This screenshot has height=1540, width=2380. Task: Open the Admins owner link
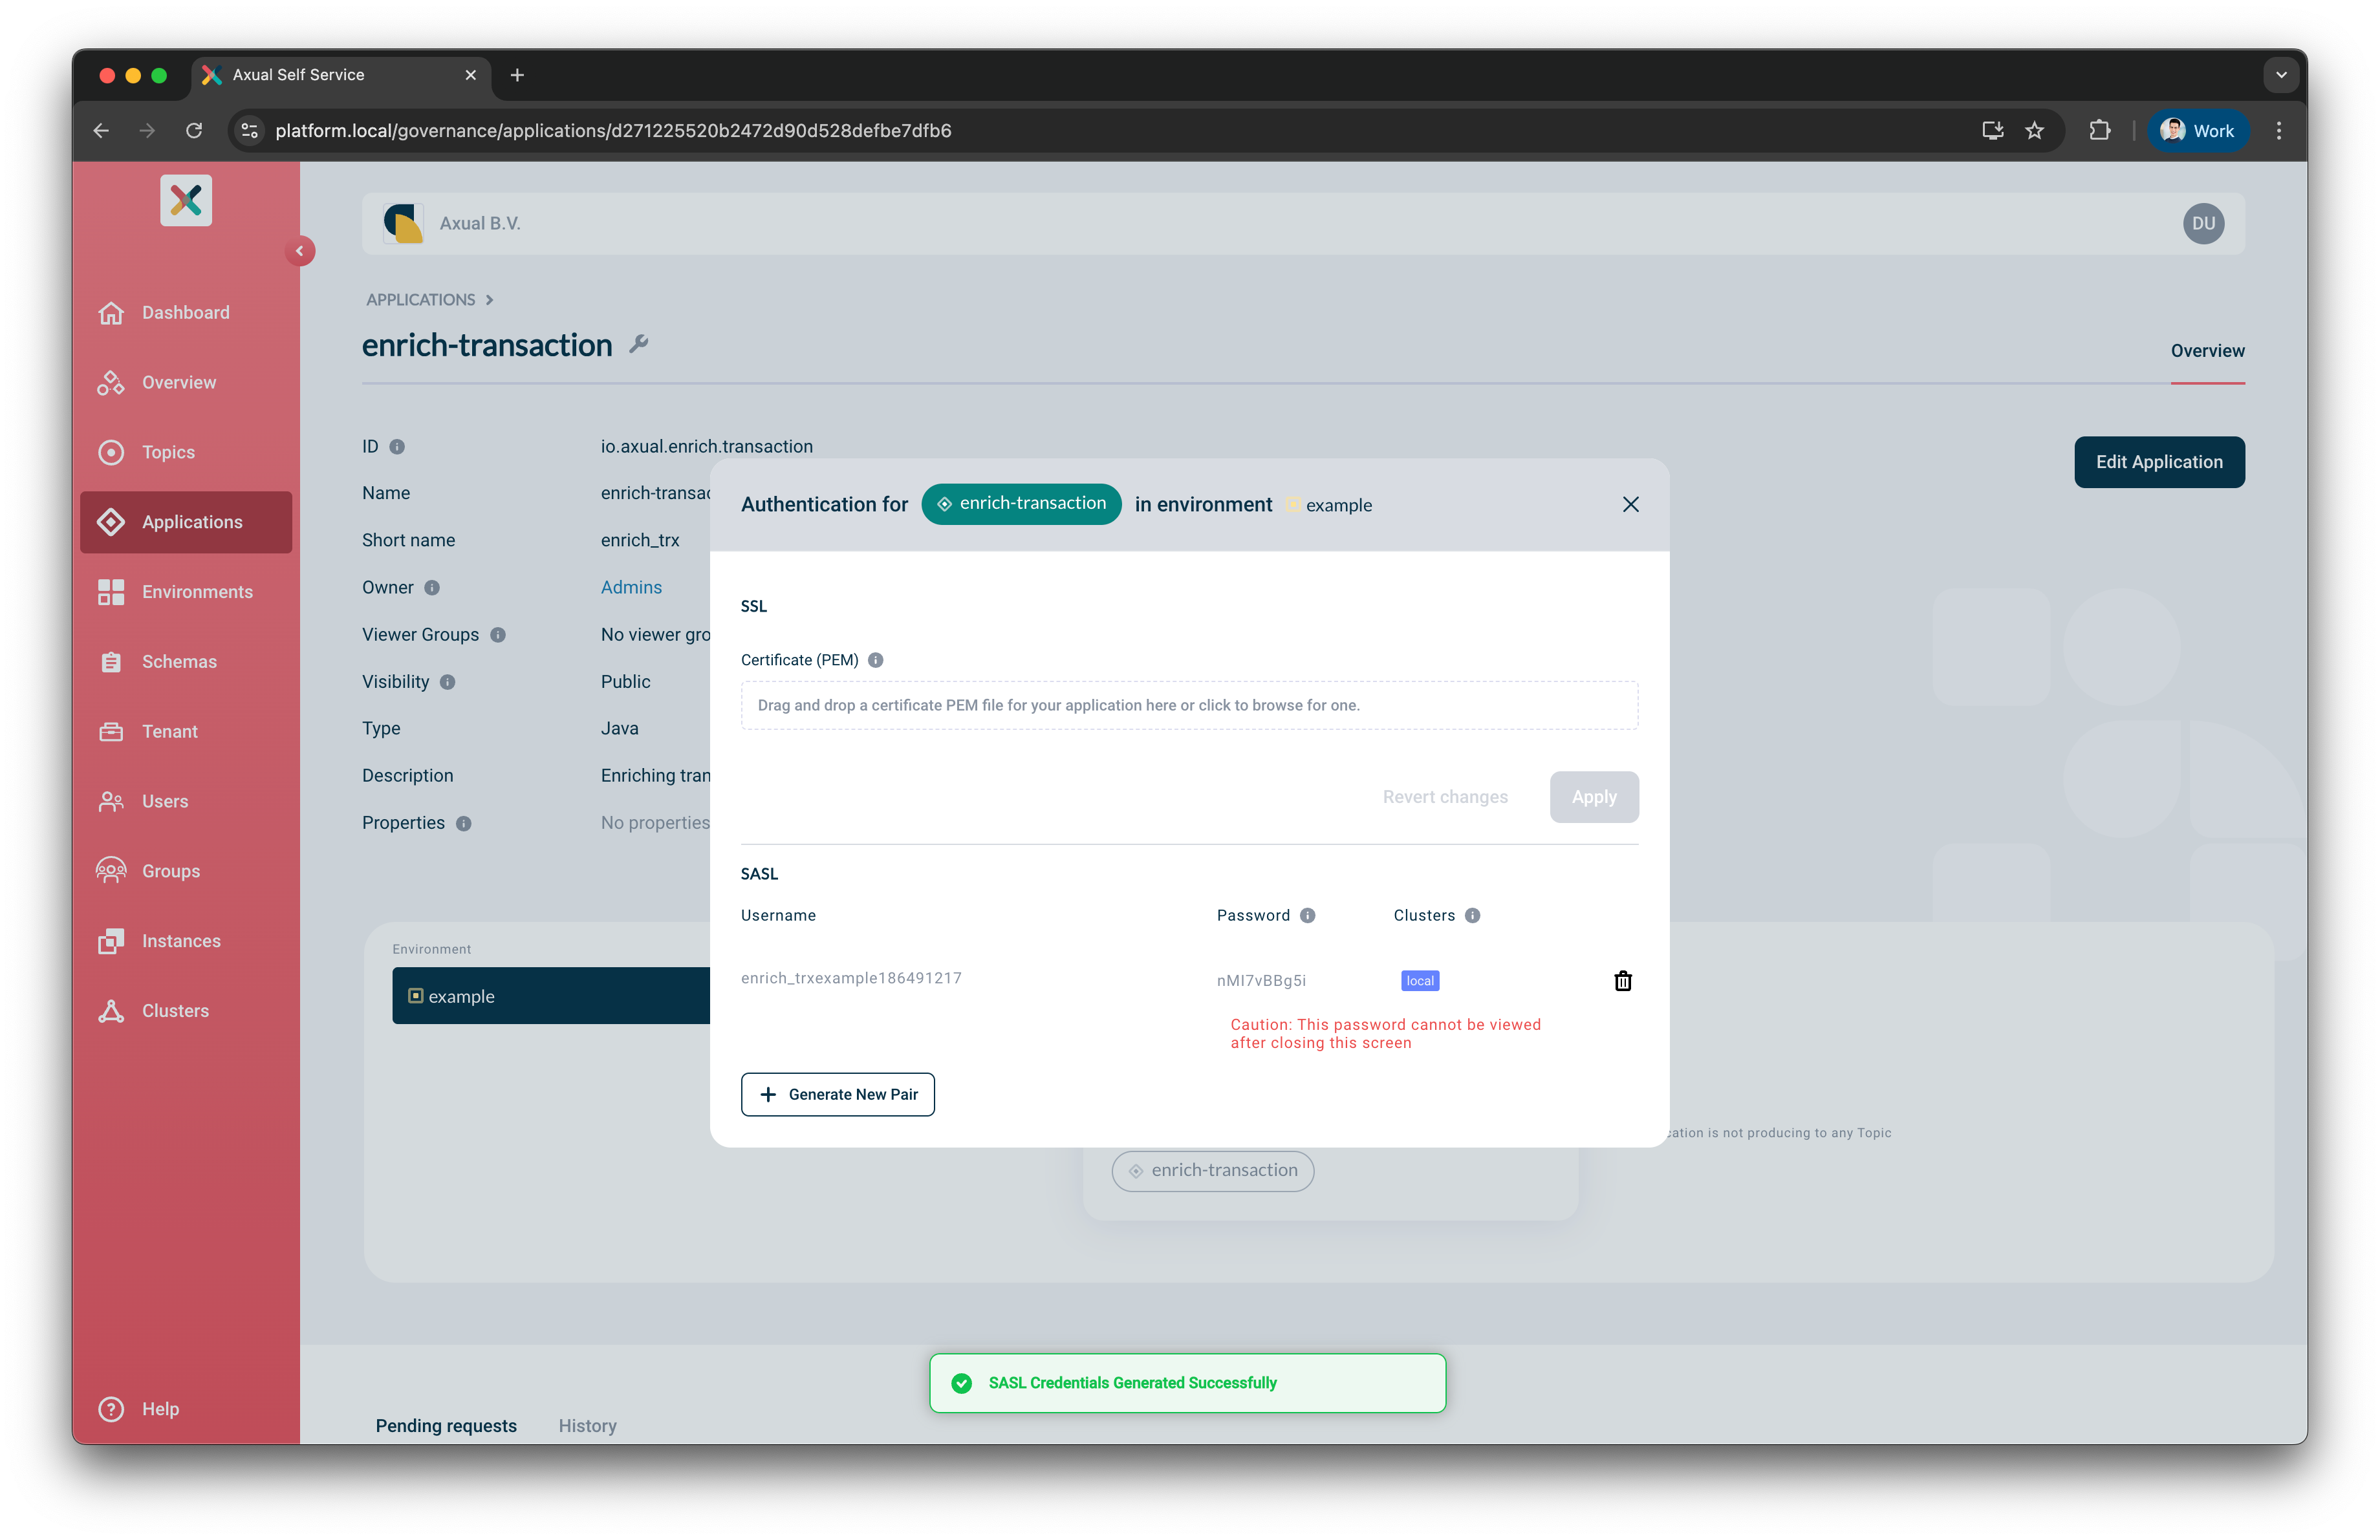(631, 586)
